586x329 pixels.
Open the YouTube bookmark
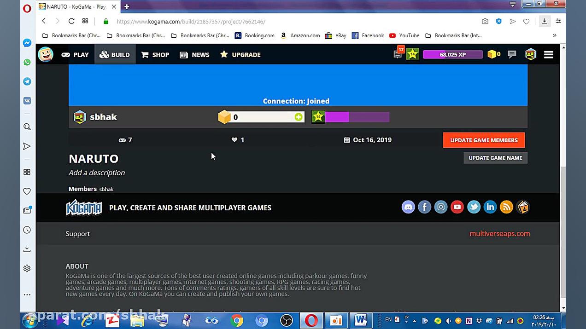point(404,35)
